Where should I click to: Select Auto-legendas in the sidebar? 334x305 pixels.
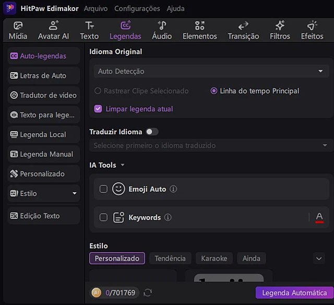click(x=44, y=56)
